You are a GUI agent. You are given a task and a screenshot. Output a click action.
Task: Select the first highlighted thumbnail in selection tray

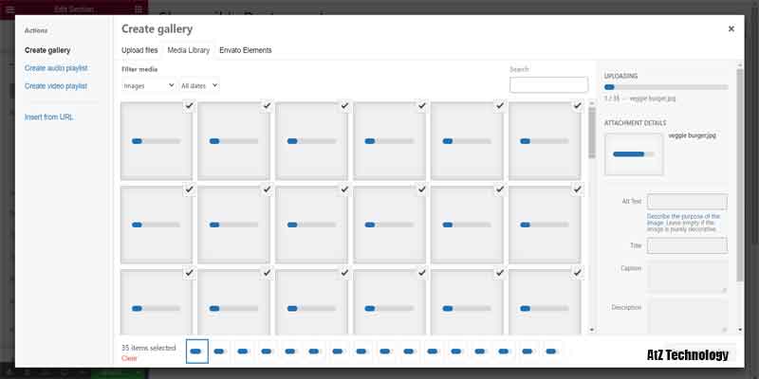click(196, 352)
